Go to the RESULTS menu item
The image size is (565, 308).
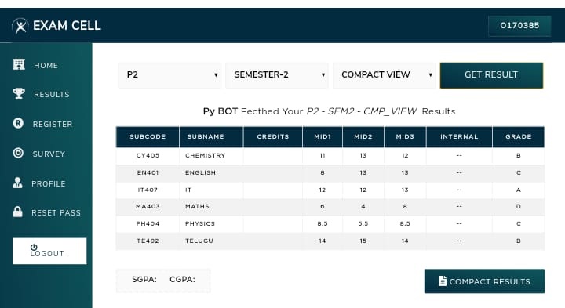51,95
